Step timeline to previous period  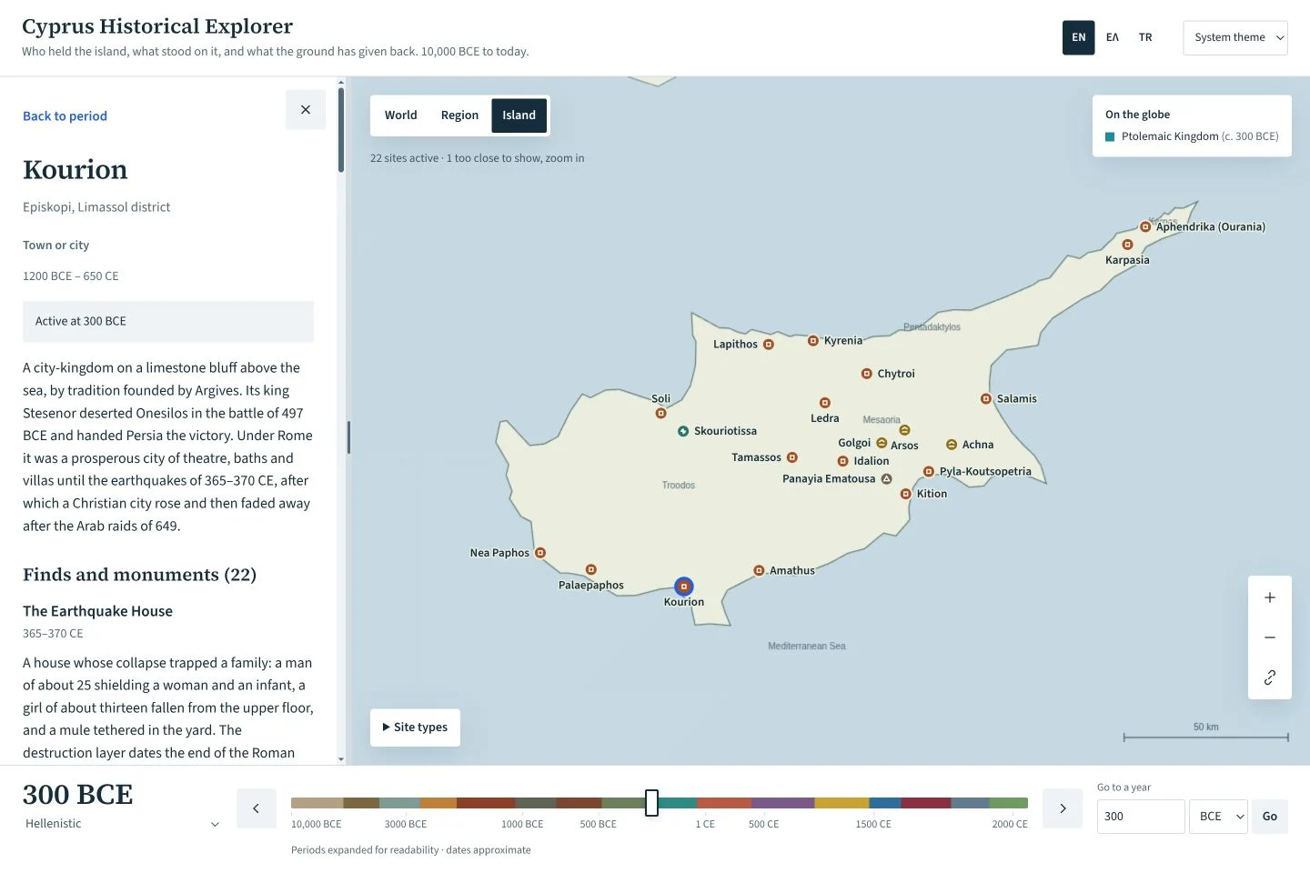[257, 808]
